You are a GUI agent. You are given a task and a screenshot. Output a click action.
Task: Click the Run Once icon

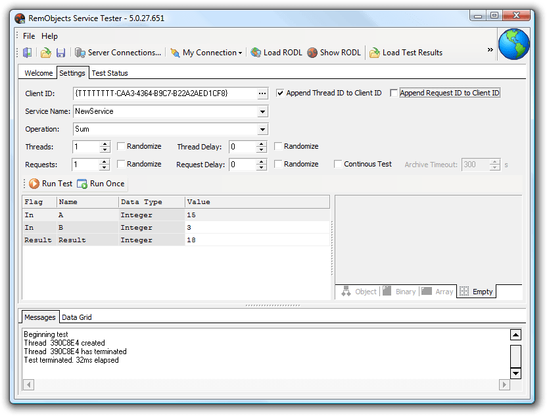click(x=82, y=184)
